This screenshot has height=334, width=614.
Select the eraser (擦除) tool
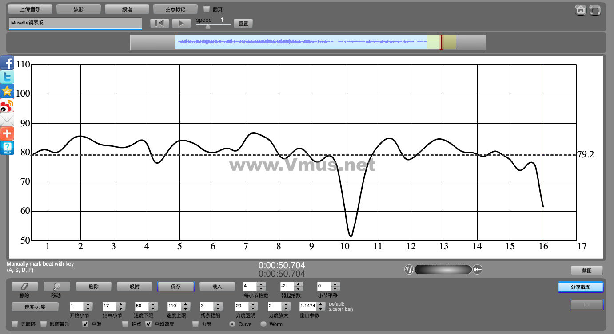(25, 287)
